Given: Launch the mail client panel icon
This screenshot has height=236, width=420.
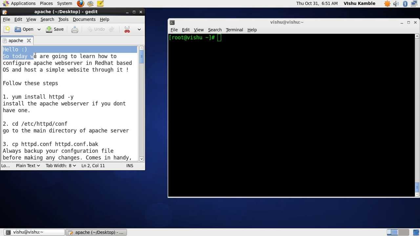Looking at the screenshot, I should 90,4.
